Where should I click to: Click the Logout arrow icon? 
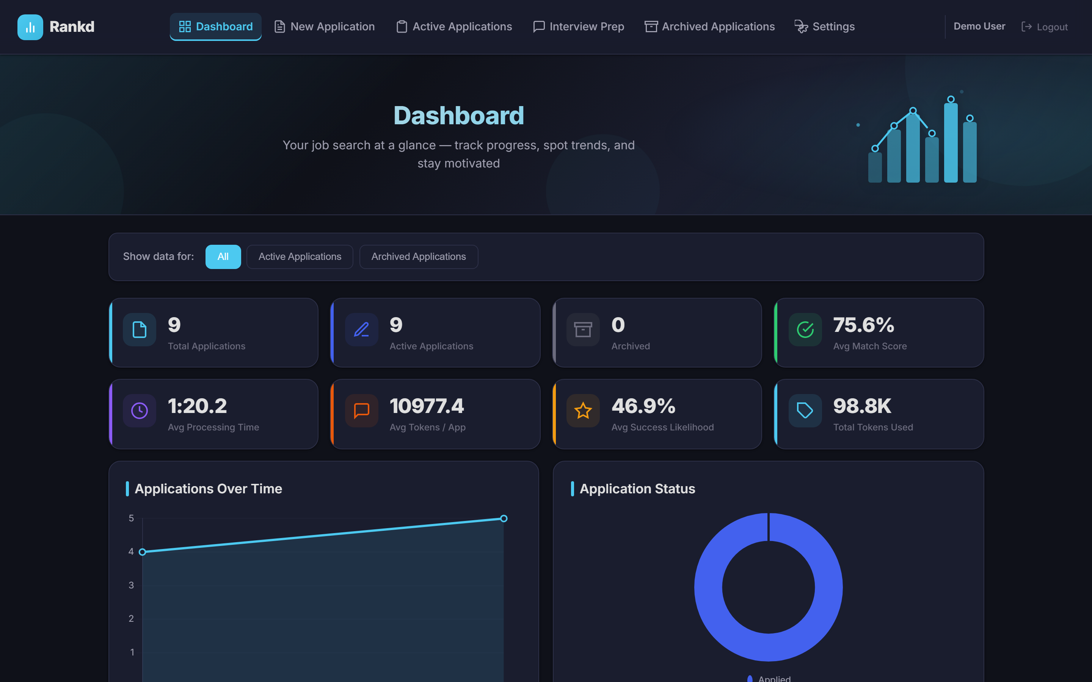[1028, 27]
